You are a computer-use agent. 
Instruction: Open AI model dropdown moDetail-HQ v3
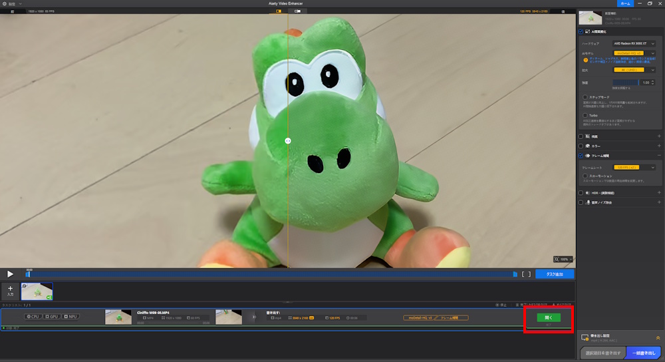click(x=634, y=53)
